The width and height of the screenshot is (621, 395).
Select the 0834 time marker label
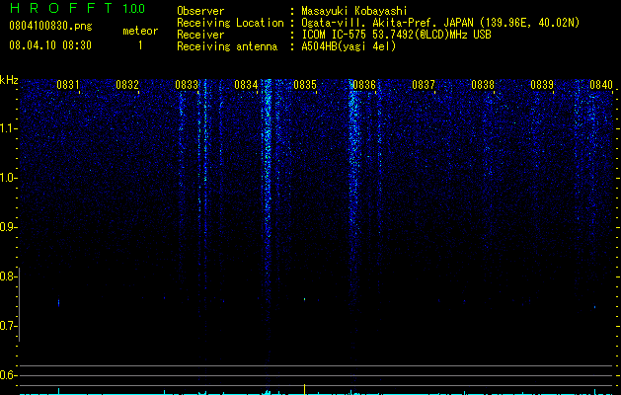246,84
